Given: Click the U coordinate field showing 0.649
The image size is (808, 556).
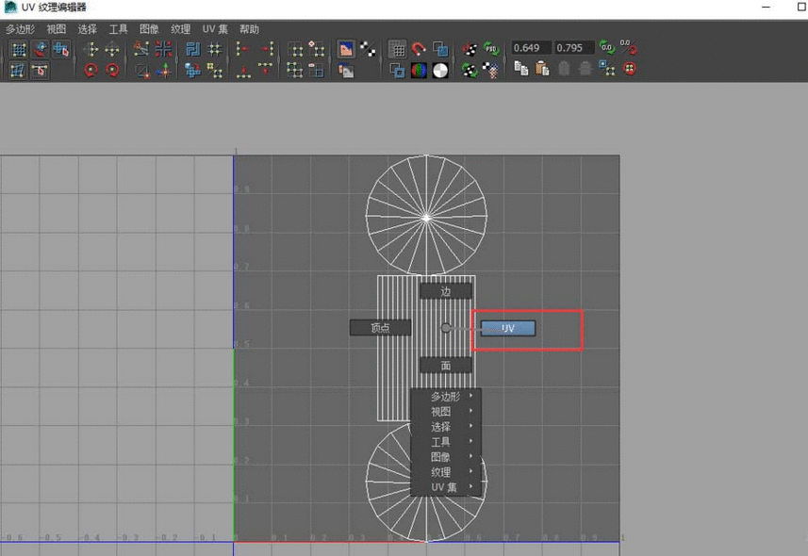Looking at the screenshot, I should (531, 48).
